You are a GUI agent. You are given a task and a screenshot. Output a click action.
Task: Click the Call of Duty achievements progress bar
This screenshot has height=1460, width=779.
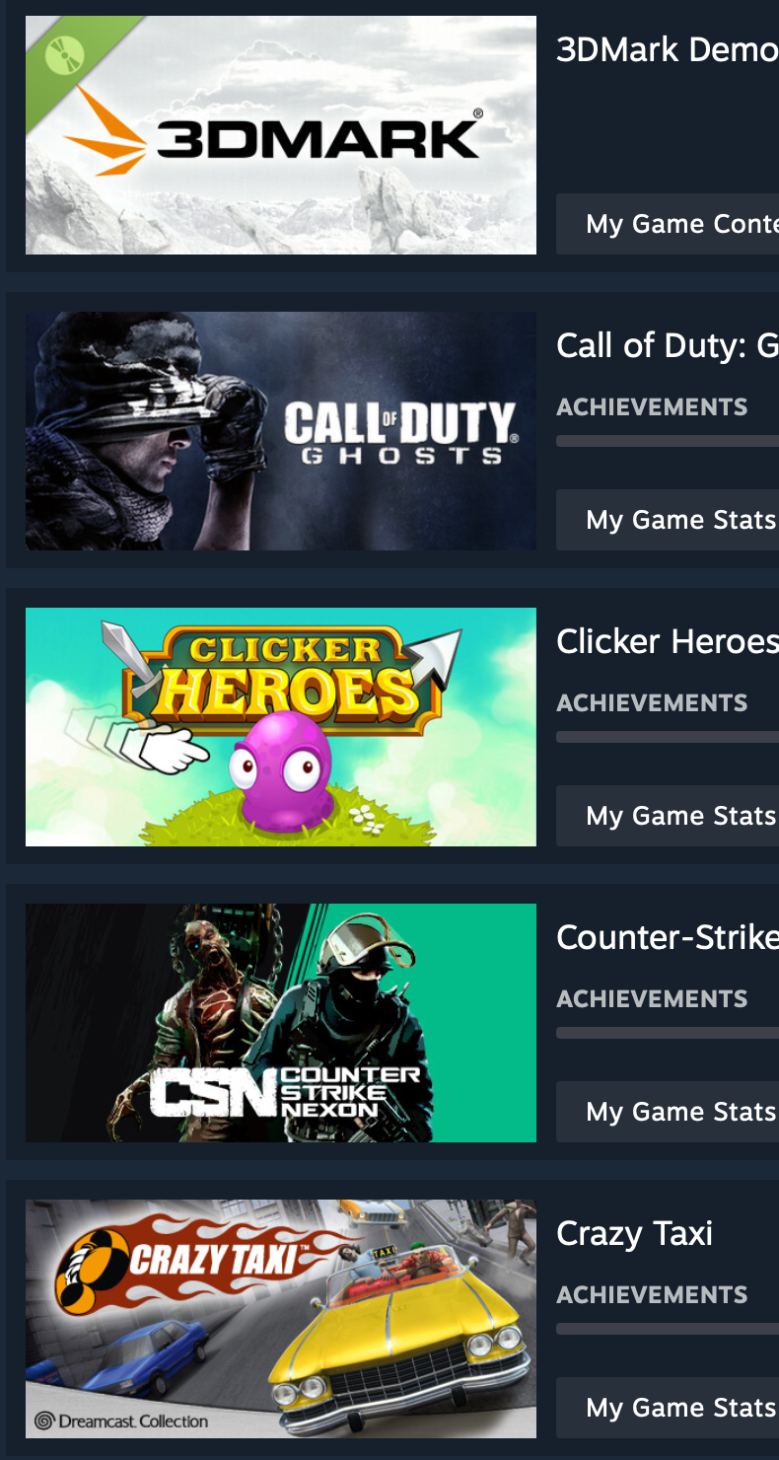[x=668, y=441]
